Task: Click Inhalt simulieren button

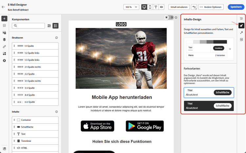Action: [x=179, y=7]
